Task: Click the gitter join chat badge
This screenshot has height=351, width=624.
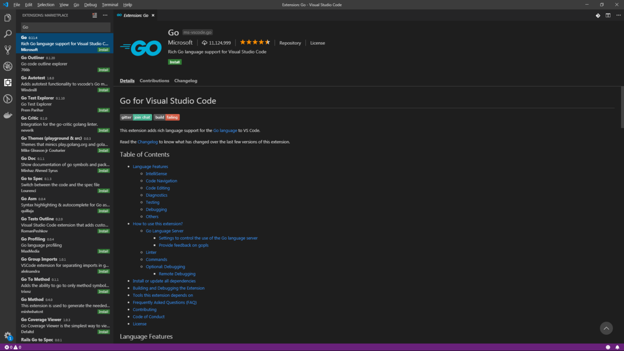Action: click(136, 117)
